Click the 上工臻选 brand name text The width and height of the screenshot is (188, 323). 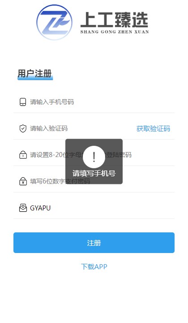pyautogui.click(x=114, y=20)
